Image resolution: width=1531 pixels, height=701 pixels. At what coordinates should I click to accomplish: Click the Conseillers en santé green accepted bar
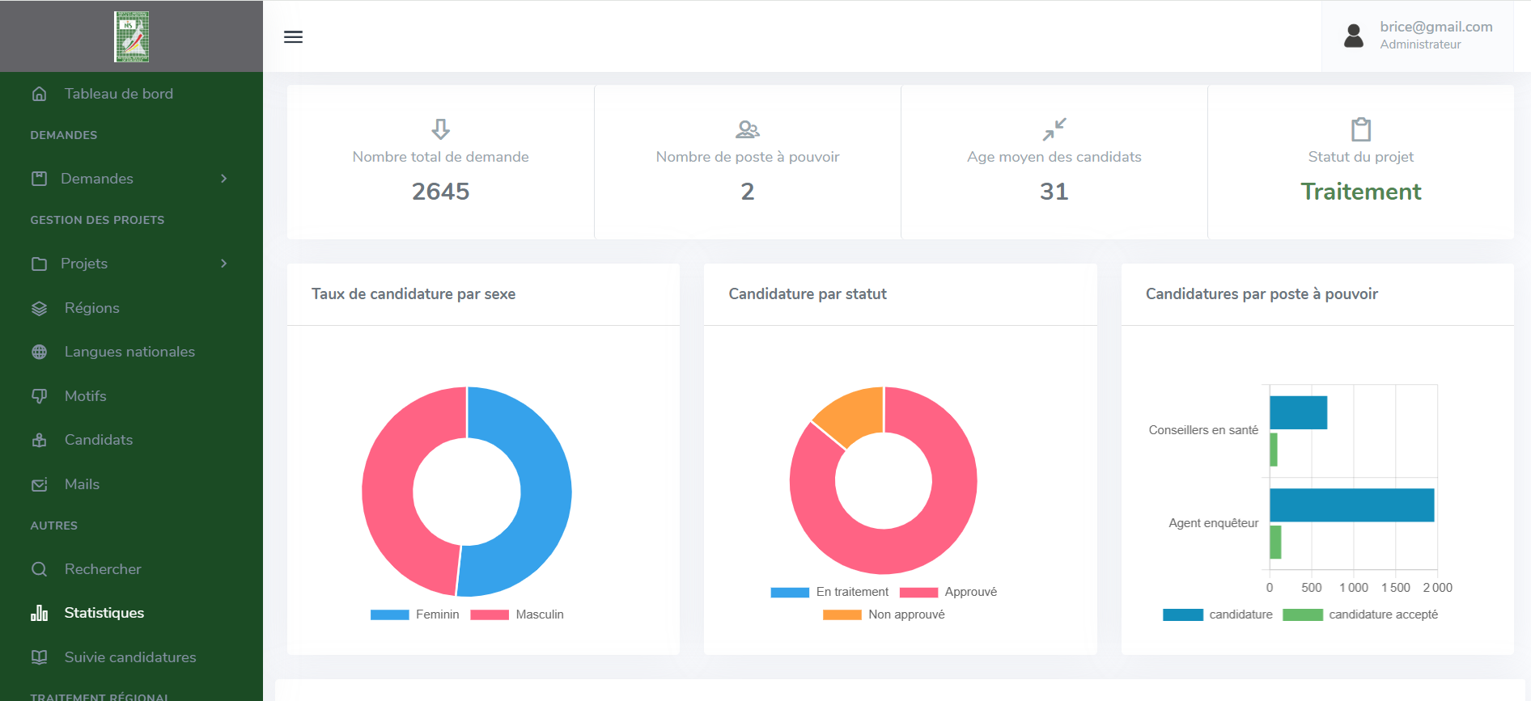pyautogui.click(x=1274, y=450)
